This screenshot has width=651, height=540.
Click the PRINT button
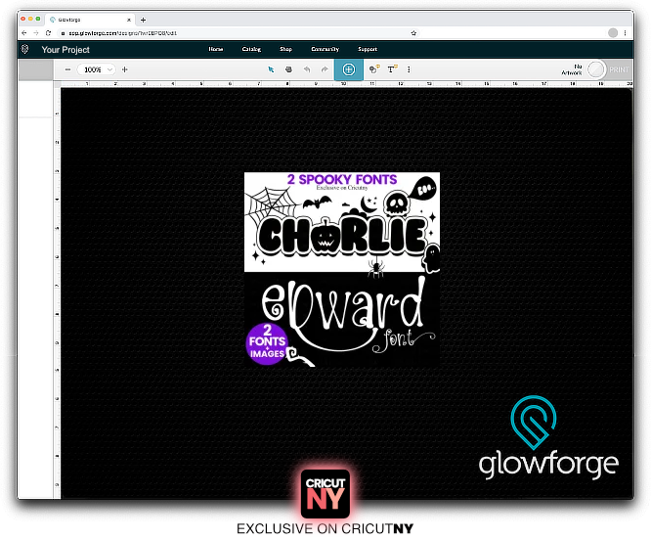(619, 69)
